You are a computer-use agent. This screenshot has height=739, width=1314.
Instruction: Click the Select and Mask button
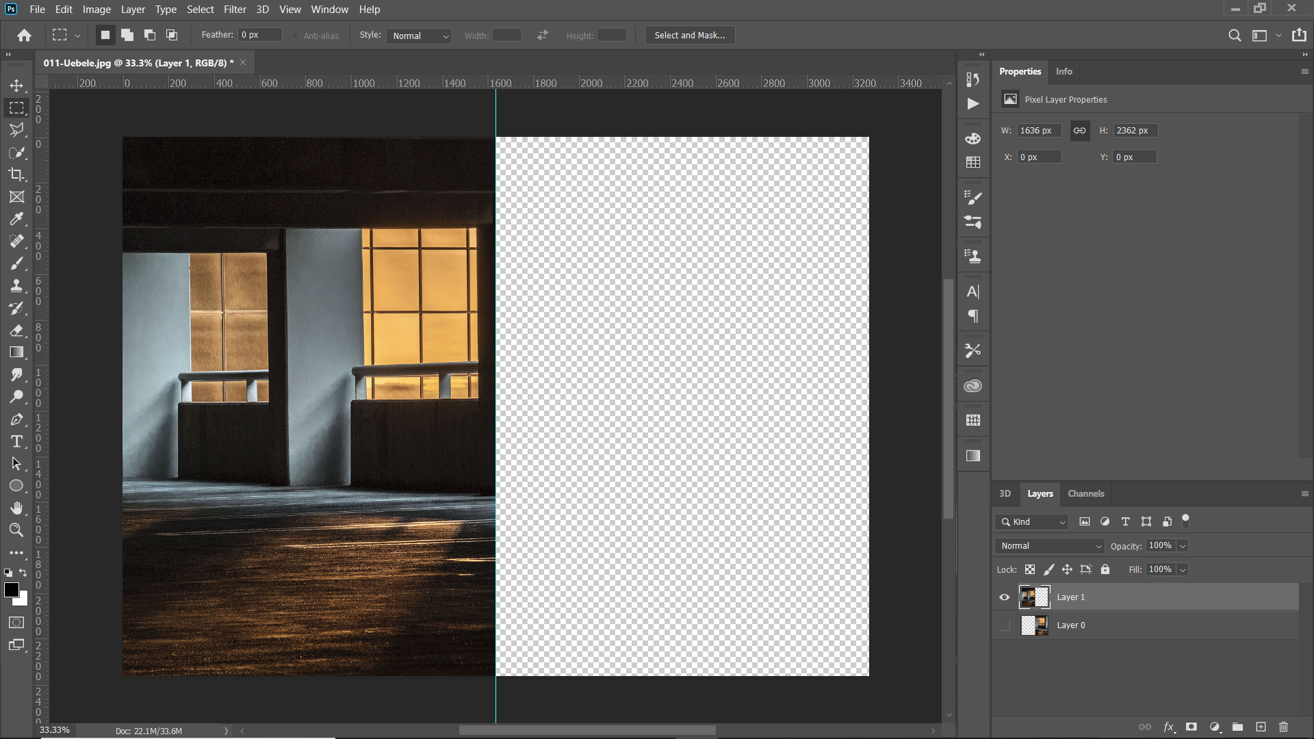[688, 34]
